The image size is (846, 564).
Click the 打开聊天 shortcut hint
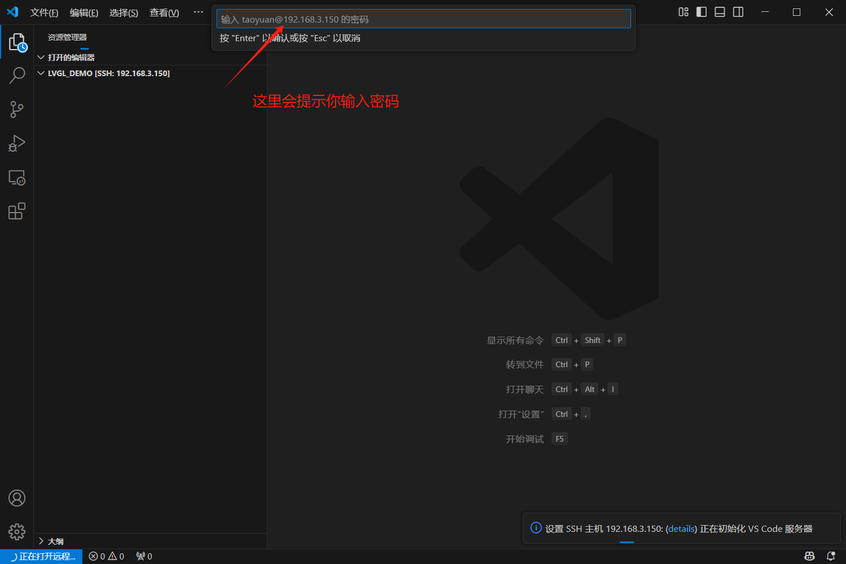525,389
